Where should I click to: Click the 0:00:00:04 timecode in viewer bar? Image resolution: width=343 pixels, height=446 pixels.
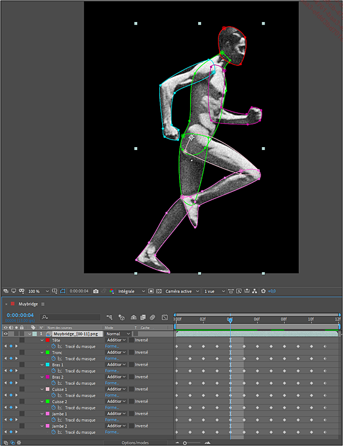[79, 291]
